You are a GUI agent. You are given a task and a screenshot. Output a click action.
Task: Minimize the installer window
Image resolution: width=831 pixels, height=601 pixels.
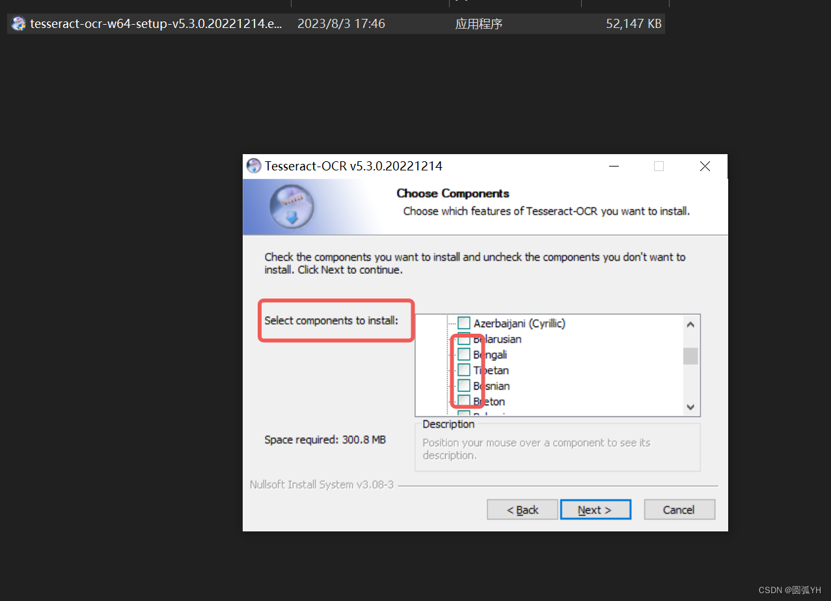pyautogui.click(x=613, y=166)
